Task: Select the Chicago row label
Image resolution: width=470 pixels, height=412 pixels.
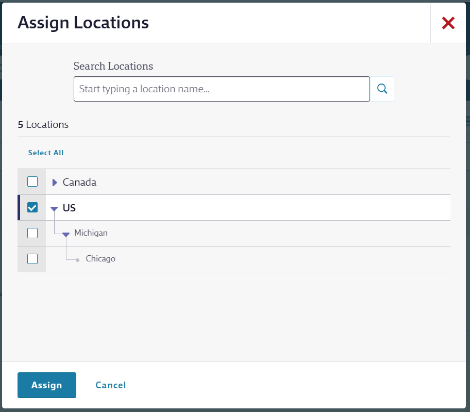Action: coord(100,259)
